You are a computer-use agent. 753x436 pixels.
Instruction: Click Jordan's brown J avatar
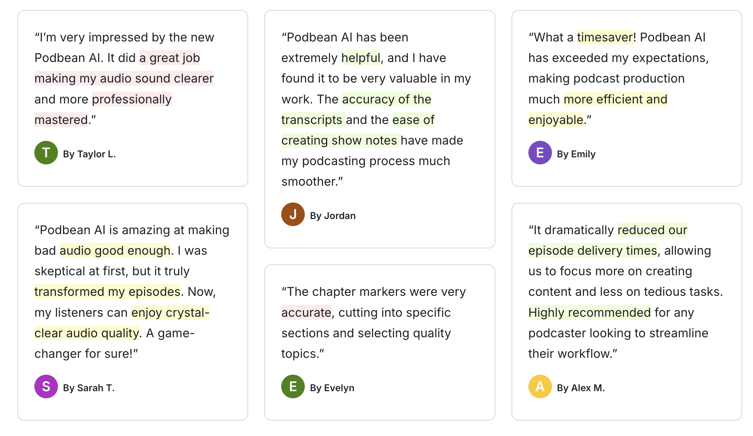point(293,214)
